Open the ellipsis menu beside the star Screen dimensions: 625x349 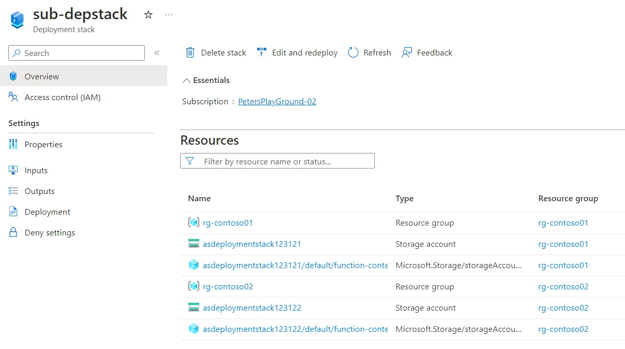pos(168,15)
